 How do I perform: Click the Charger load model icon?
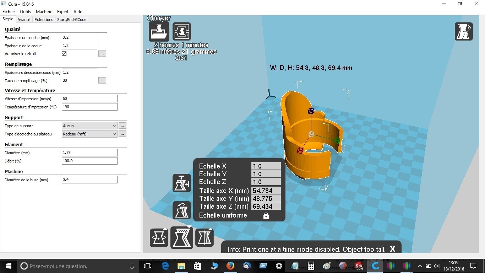159,31
